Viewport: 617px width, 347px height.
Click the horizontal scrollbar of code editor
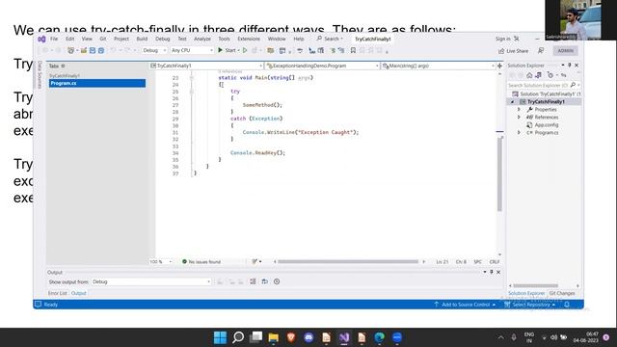point(348,261)
